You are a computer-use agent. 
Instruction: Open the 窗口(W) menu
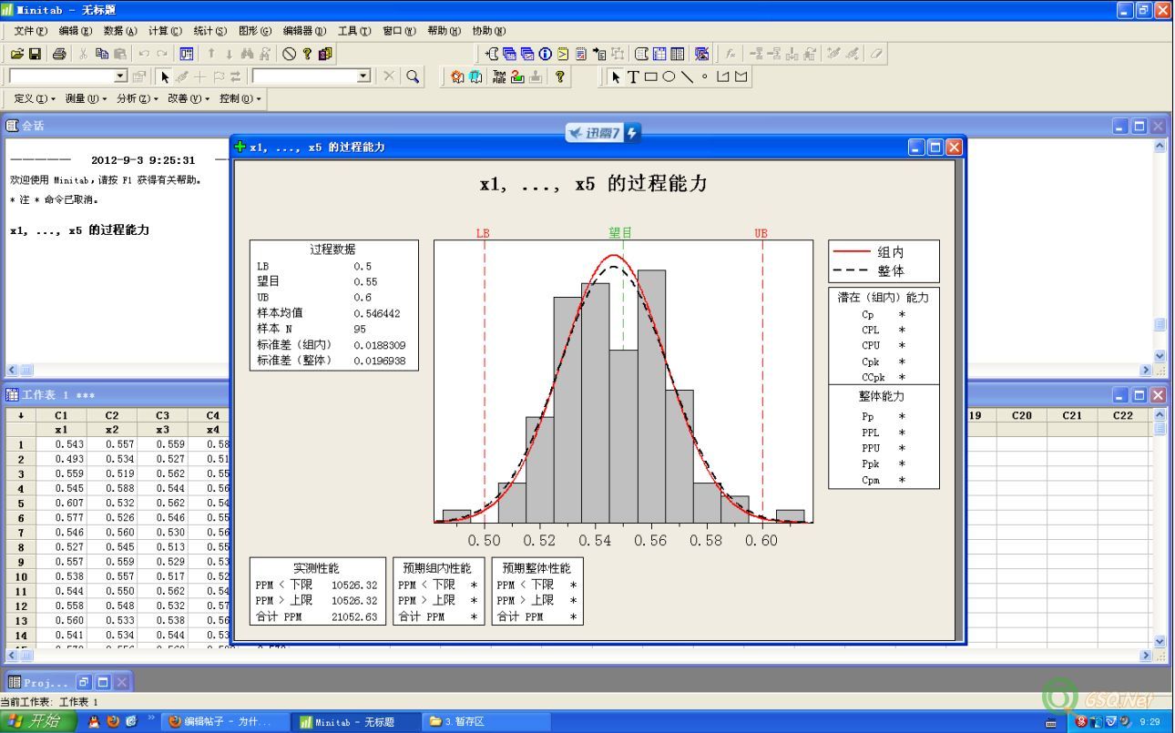399,30
